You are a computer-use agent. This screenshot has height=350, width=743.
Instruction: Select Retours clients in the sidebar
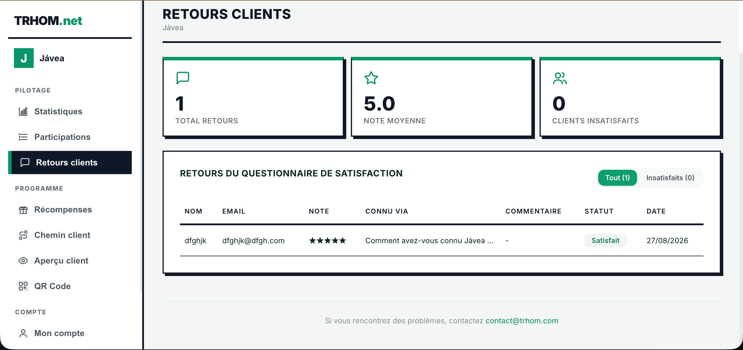pos(70,163)
